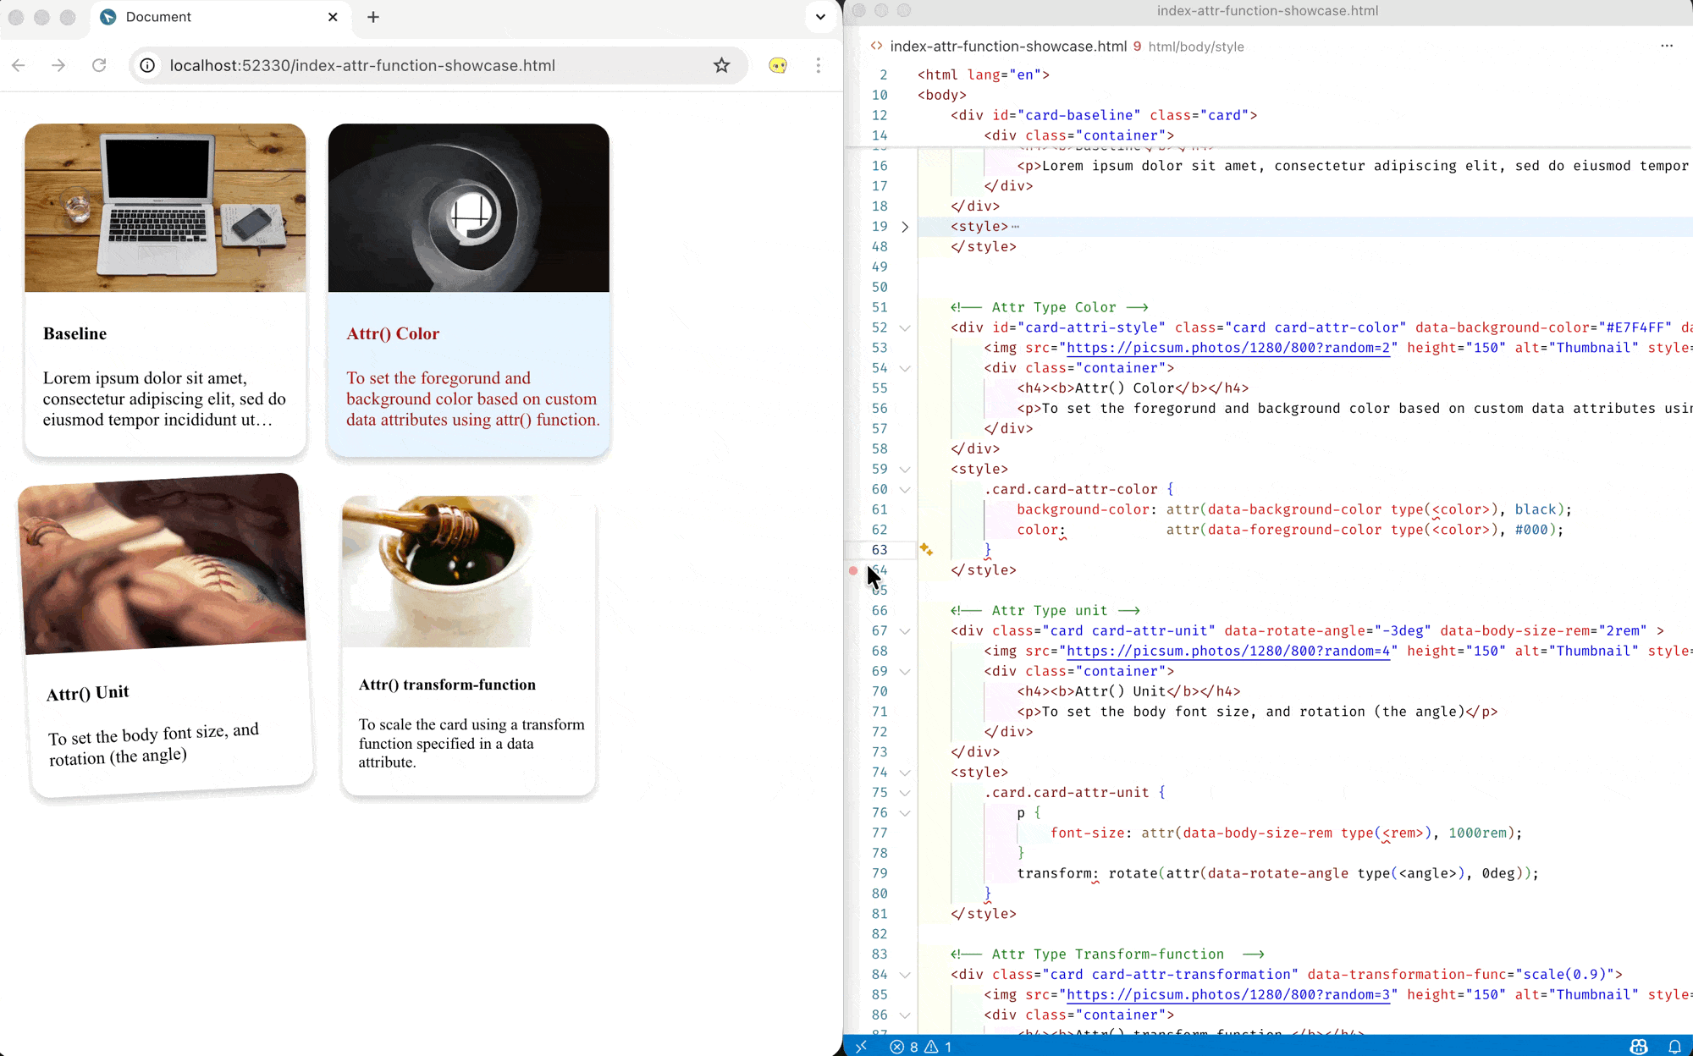Open the remote window indicator in status bar

tap(861, 1047)
